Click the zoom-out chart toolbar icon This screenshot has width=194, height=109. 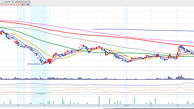click(x=15, y=2)
